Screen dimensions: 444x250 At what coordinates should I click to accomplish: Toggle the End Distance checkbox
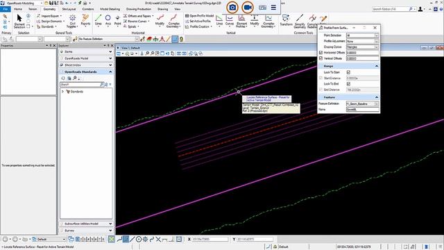coord(321,90)
